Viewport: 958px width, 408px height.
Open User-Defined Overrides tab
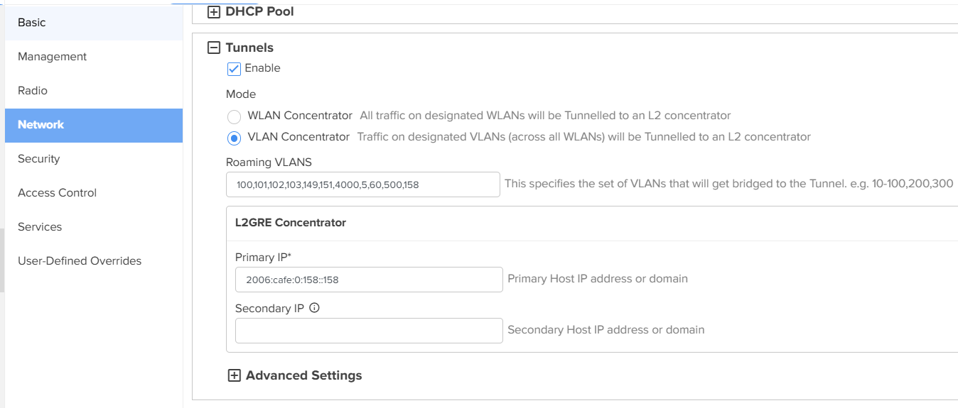(x=80, y=261)
